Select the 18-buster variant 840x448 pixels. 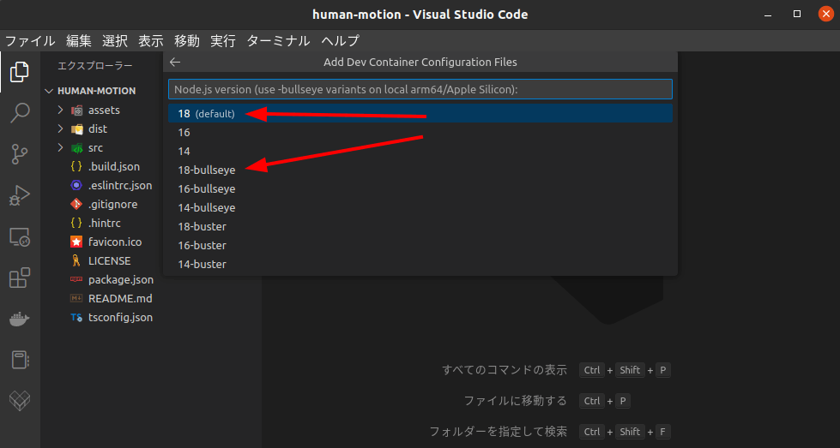click(x=420, y=227)
